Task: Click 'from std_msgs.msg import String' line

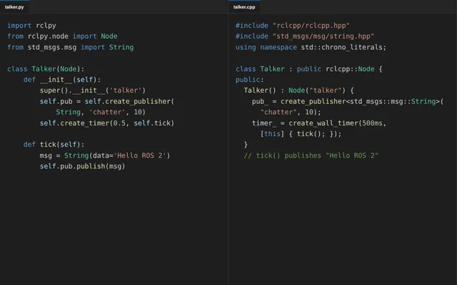Action: tap(71, 47)
